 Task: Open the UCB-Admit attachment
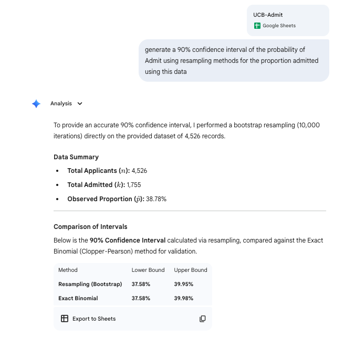coord(288,20)
